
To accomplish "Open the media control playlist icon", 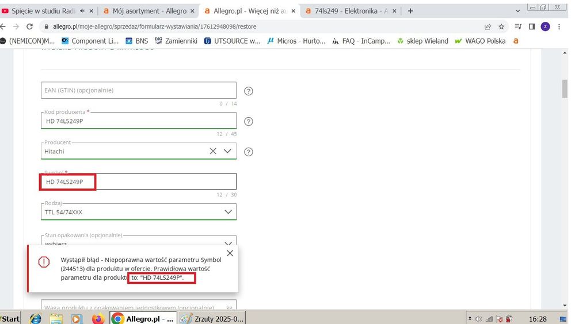I will click(518, 26).
